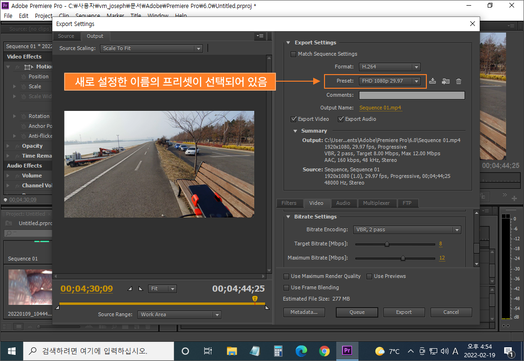Click the Set Out Point icon
The width and height of the screenshot is (524, 361).
(x=140, y=289)
